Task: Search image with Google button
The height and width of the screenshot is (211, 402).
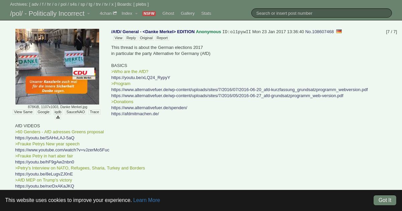Action: pos(44,112)
